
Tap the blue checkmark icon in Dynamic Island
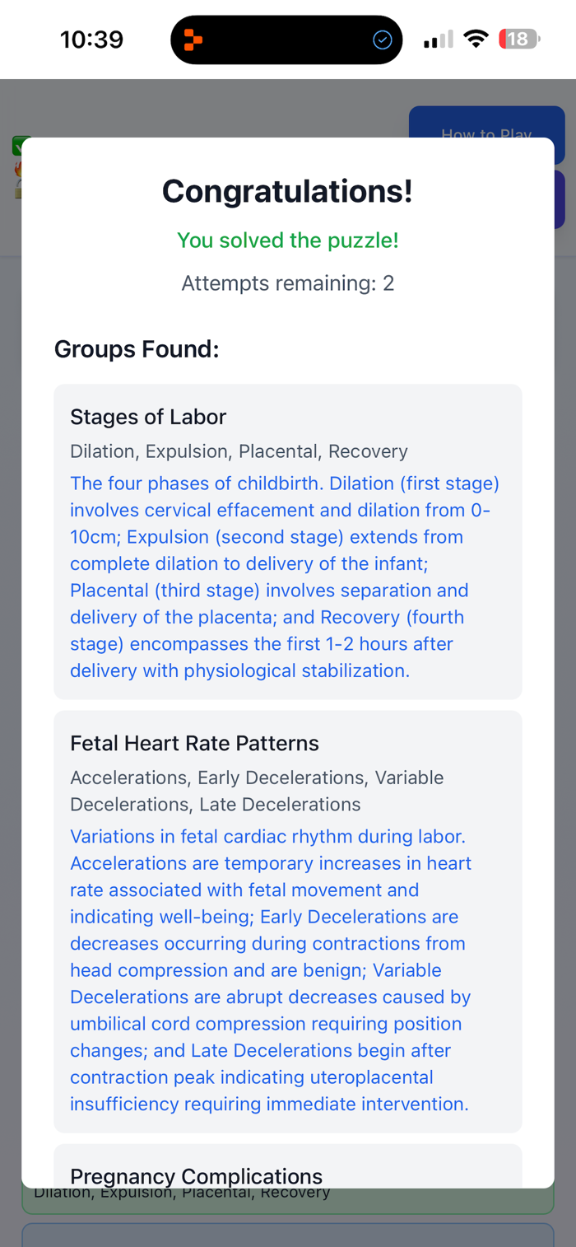pos(382,40)
